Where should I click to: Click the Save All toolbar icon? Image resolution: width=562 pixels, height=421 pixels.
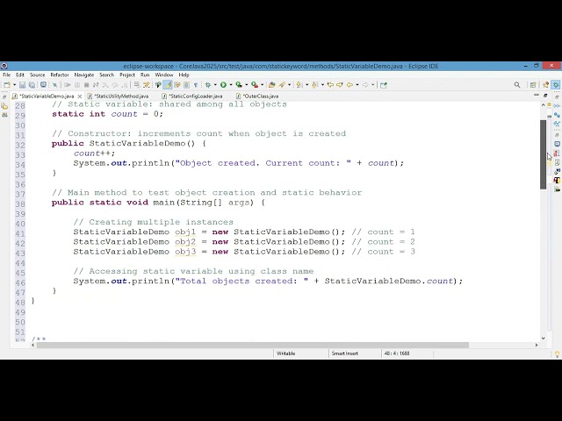click(x=32, y=85)
